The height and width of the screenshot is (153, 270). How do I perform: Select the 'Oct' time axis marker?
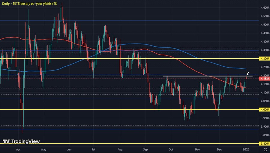pyautogui.click(x=171, y=149)
